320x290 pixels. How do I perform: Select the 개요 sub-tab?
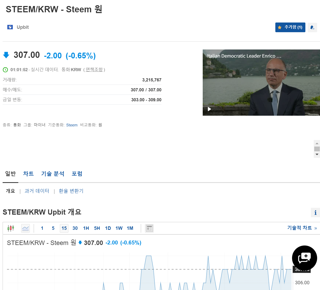point(10,191)
